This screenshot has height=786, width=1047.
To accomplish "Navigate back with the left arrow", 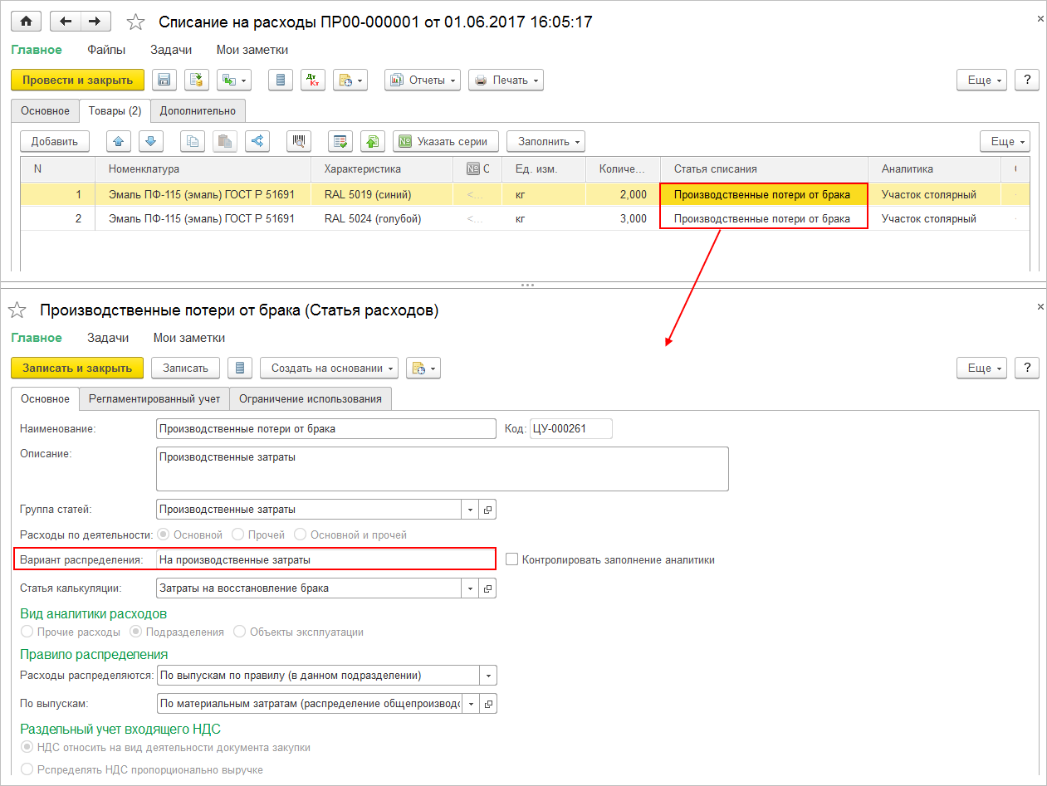I will [x=66, y=22].
